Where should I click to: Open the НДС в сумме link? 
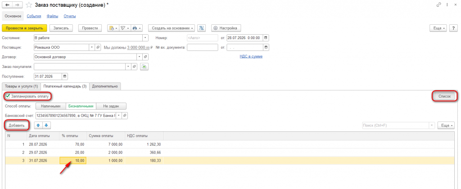251,56
